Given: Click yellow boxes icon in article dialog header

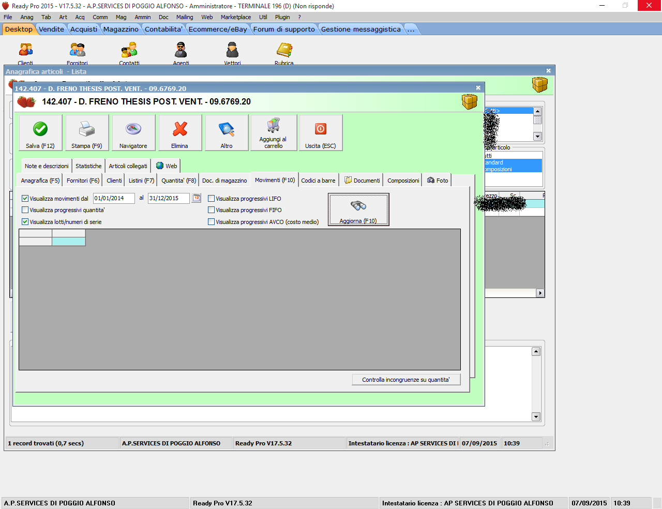Looking at the screenshot, I should coord(470,101).
